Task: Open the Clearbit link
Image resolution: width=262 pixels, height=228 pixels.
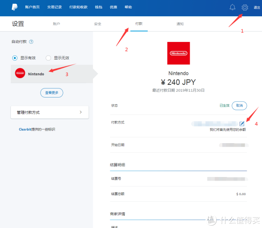Action: 25,129
